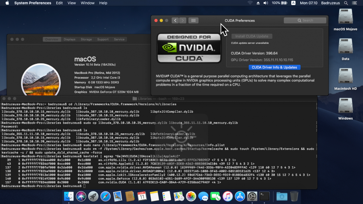363x204 pixels.
Task: Open Safari compass icon in dock
Action: 105,196
